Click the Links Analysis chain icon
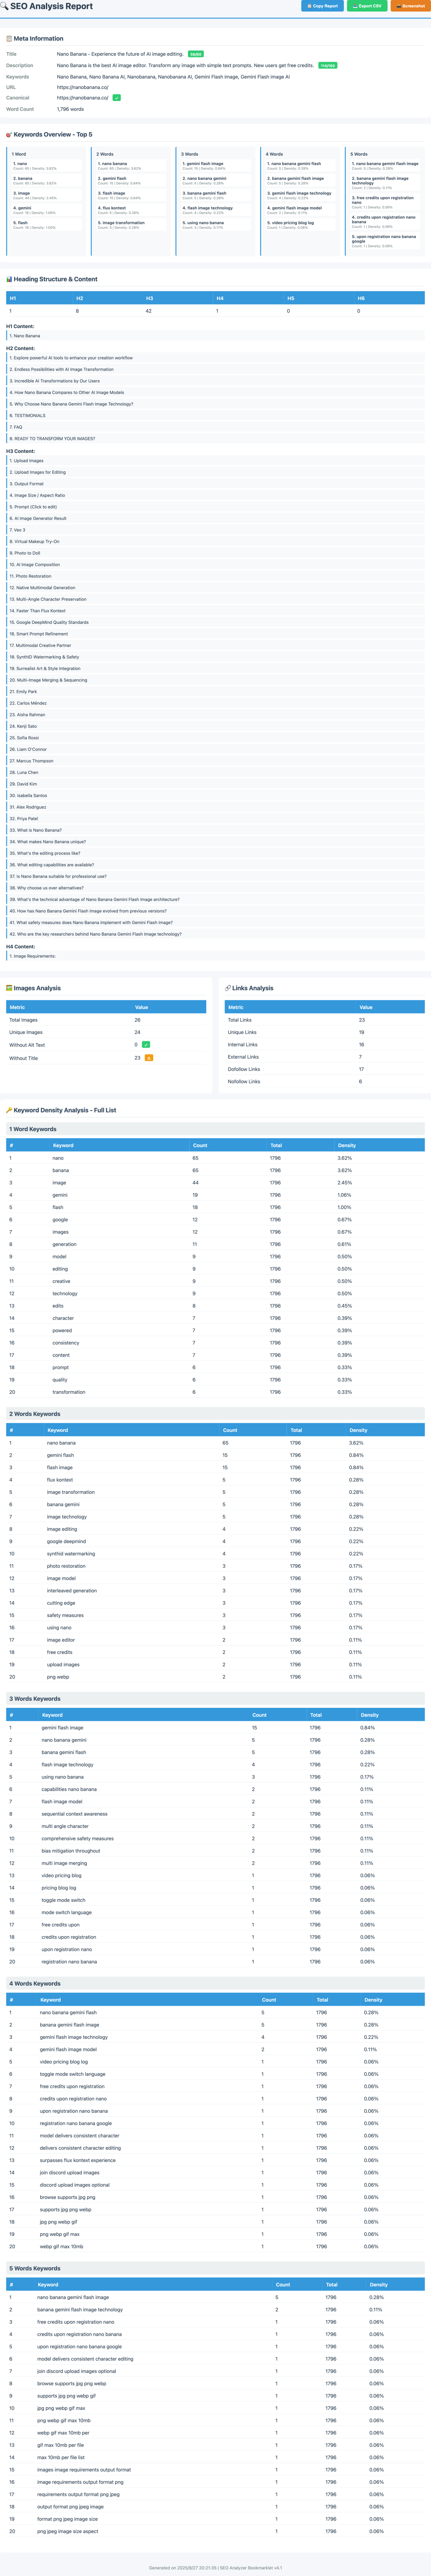The width and height of the screenshot is (431, 2576). click(x=227, y=988)
